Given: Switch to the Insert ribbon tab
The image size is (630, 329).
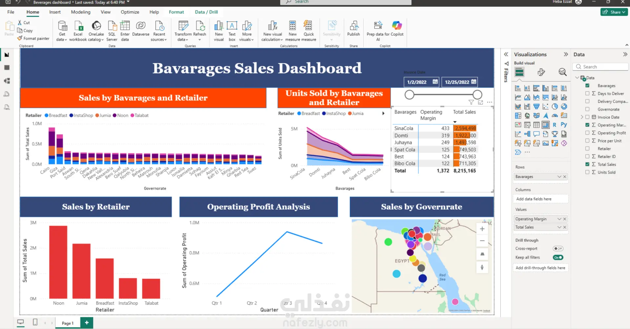Looking at the screenshot, I should coord(55,12).
